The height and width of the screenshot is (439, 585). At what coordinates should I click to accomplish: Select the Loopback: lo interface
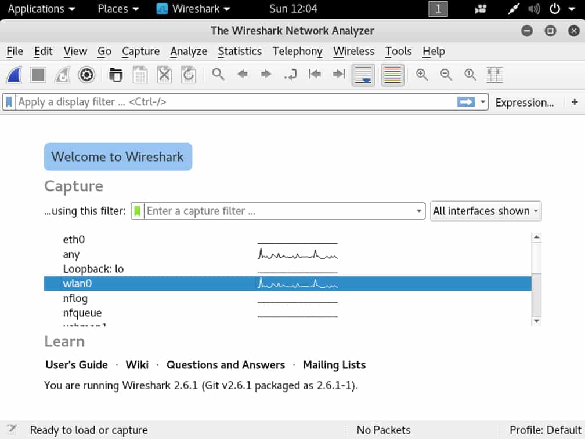tap(288, 269)
